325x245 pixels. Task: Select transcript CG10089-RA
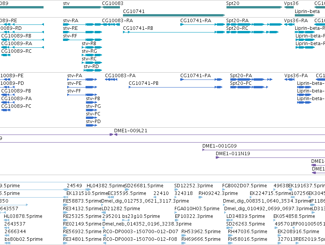click(23, 47)
